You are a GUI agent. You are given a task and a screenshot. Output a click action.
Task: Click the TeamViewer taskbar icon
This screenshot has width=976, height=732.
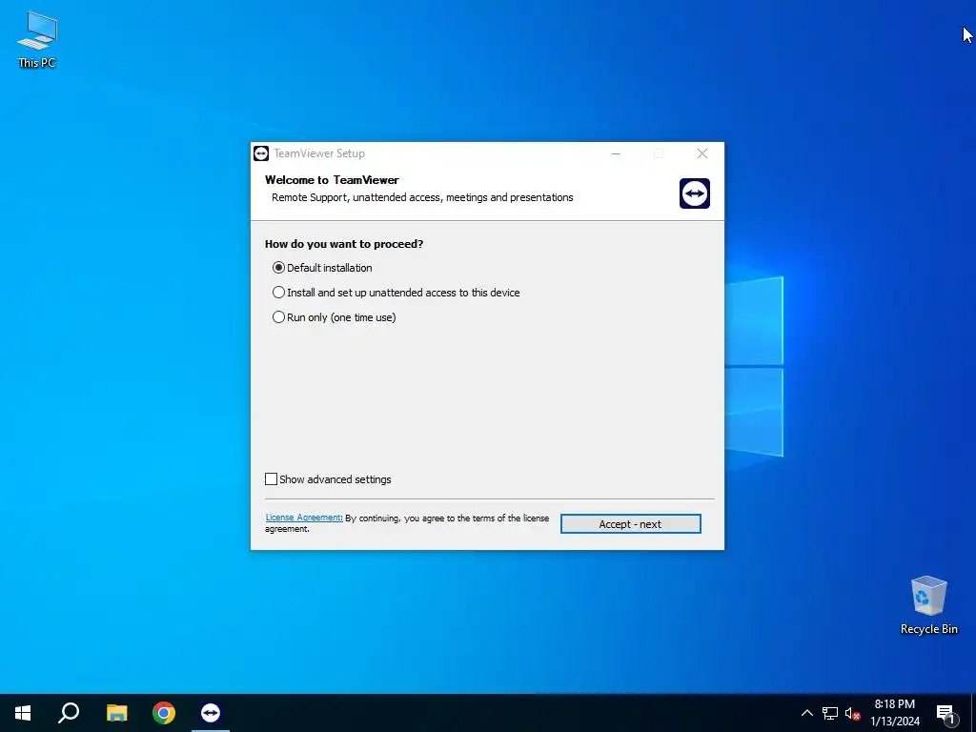(211, 713)
